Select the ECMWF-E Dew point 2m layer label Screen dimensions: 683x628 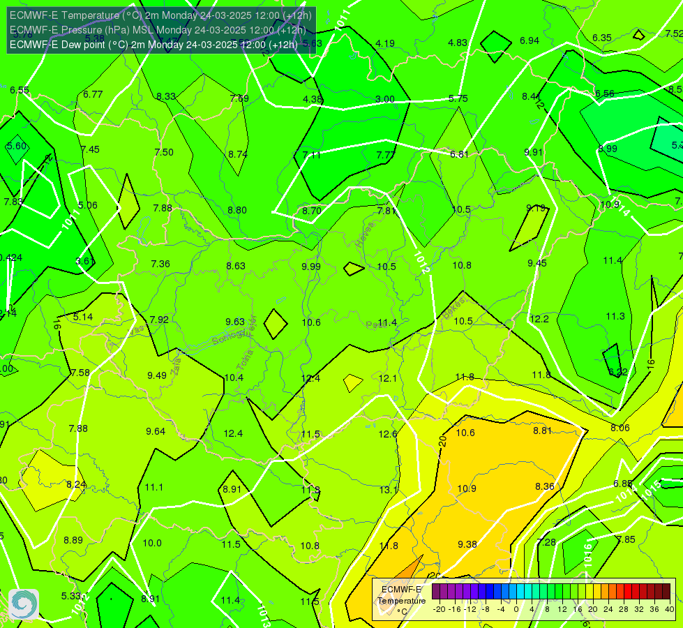pos(153,45)
